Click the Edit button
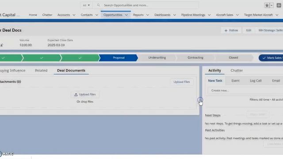 pos(249,30)
